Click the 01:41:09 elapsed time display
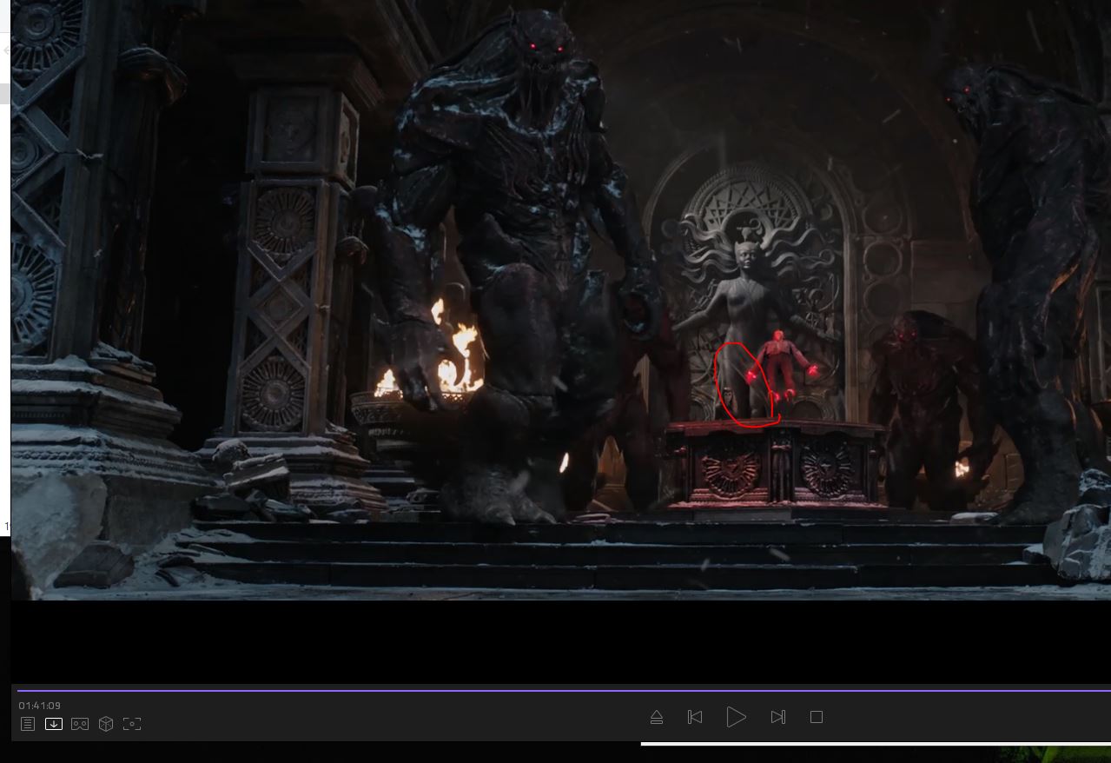1111x763 pixels. (40, 706)
